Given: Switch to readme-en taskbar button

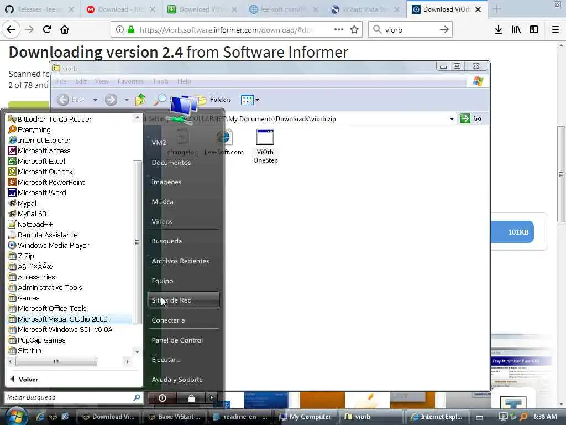Looking at the screenshot, I should tap(241, 417).
